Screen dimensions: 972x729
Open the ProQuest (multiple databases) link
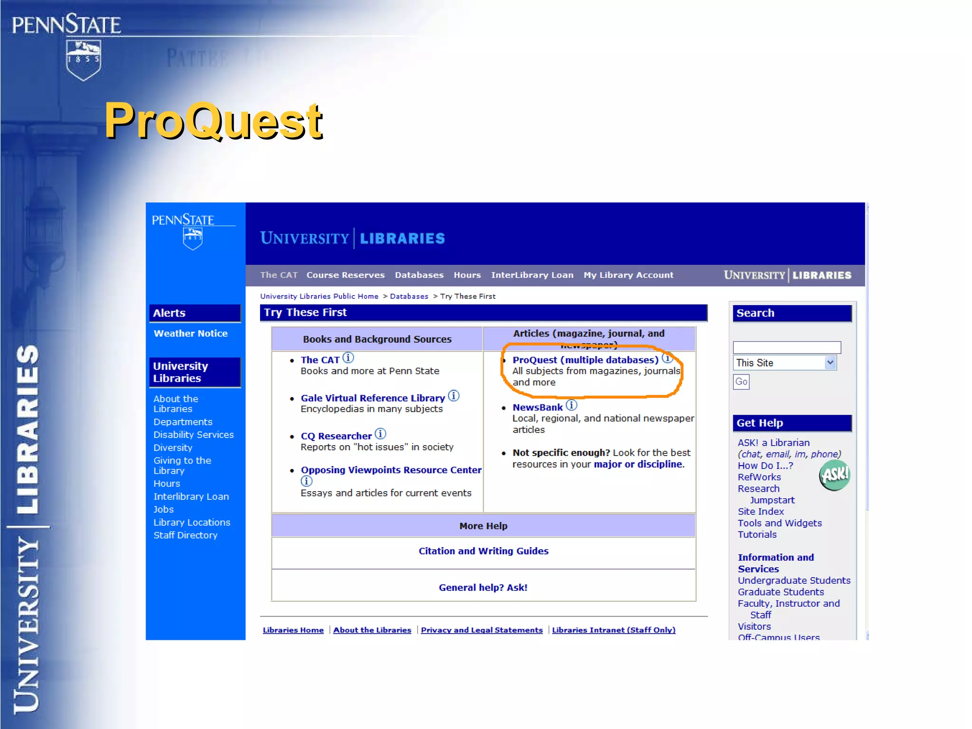[586, 360]
